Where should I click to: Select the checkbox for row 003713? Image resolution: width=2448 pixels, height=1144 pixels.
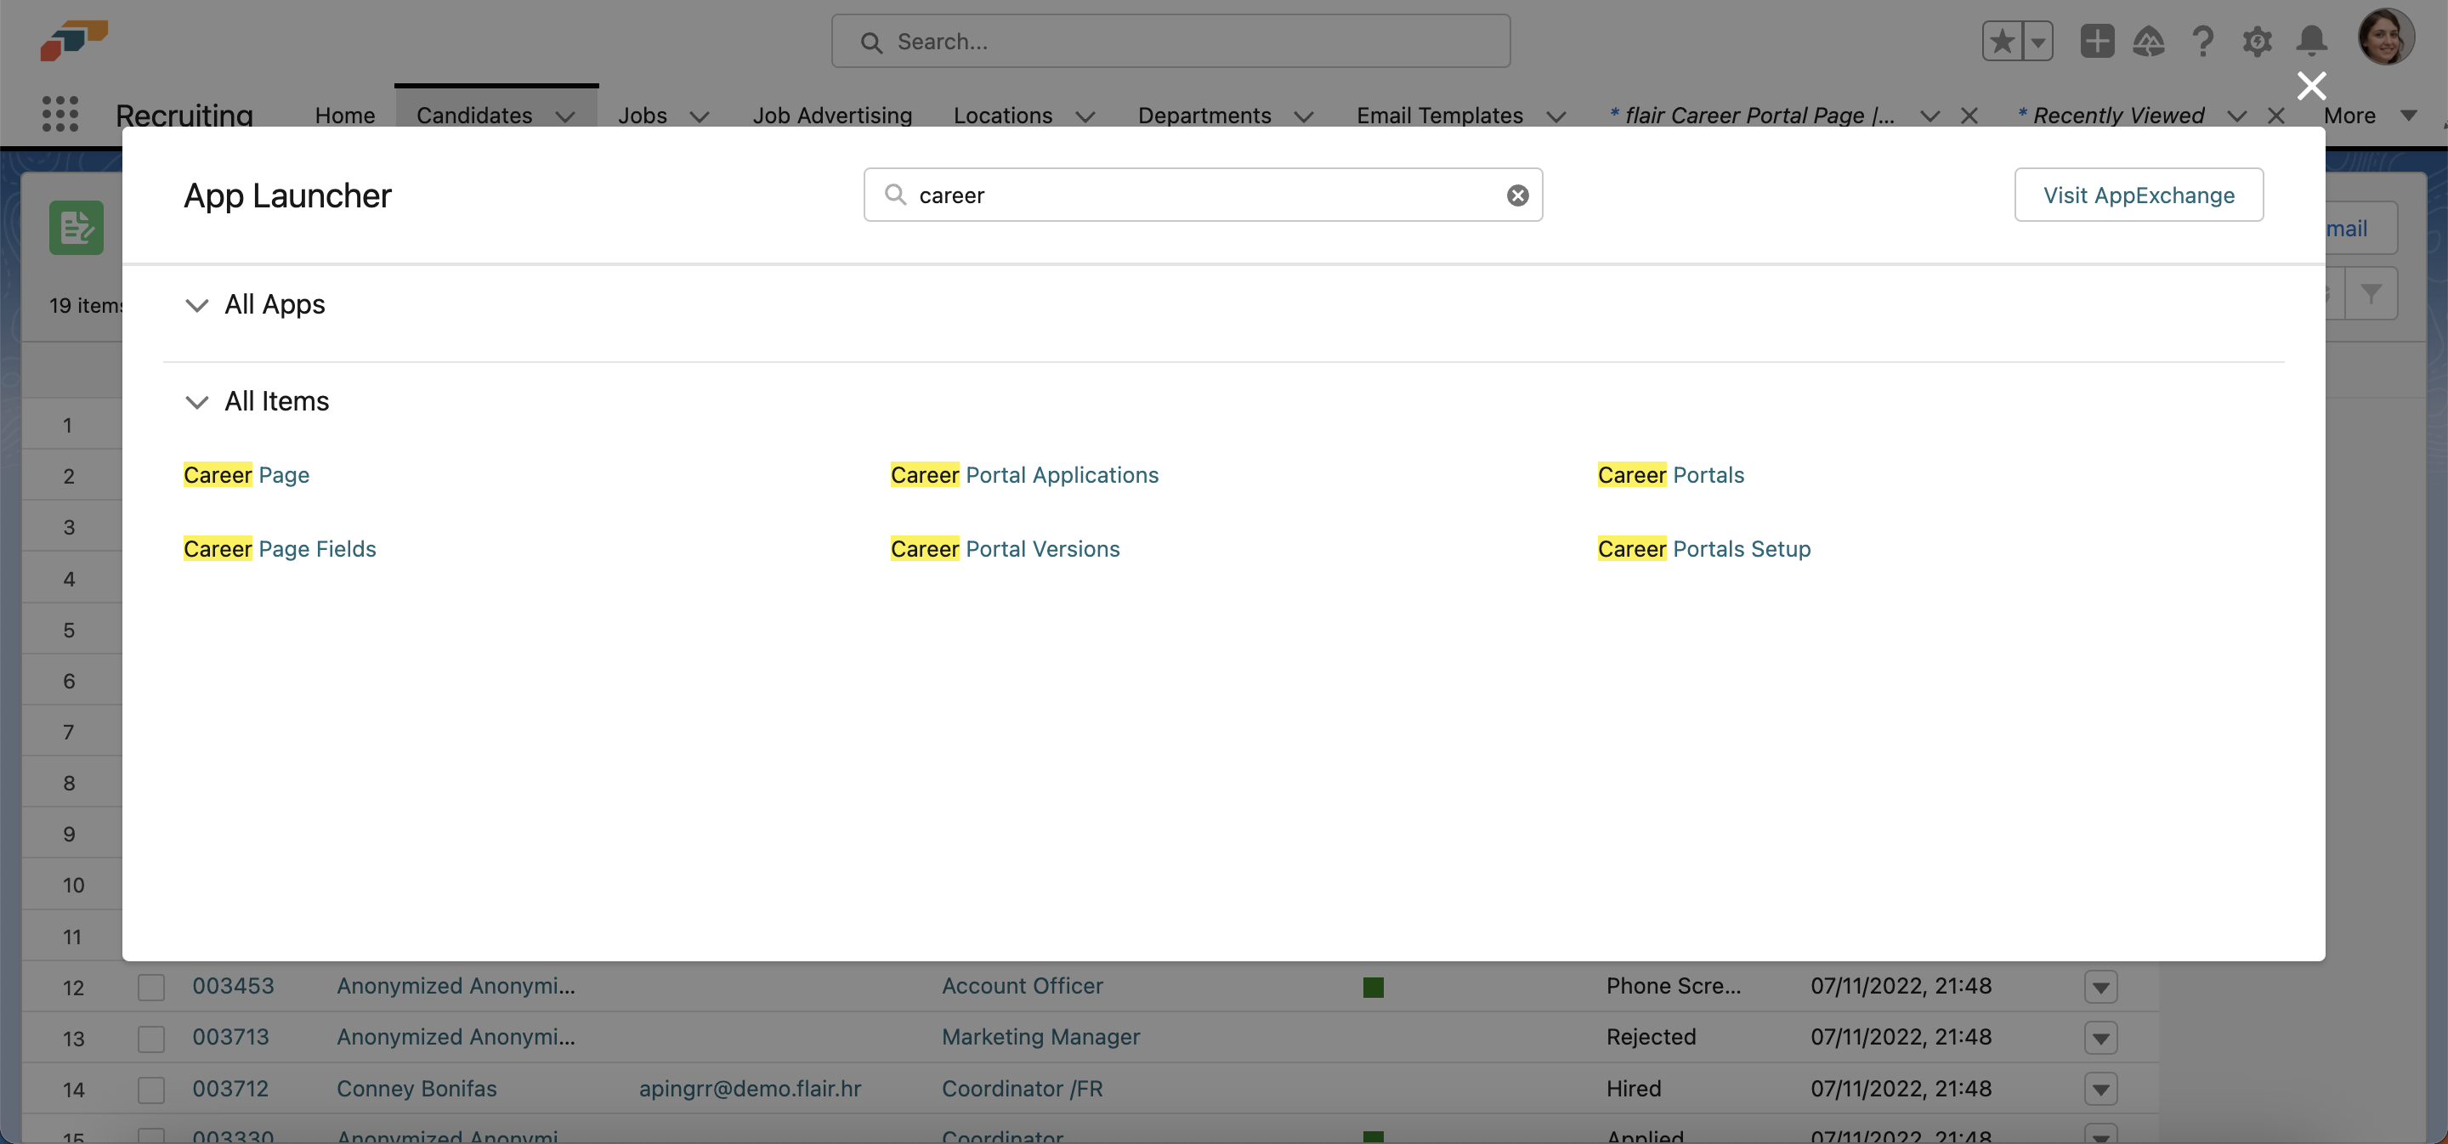click(151, 1039)
